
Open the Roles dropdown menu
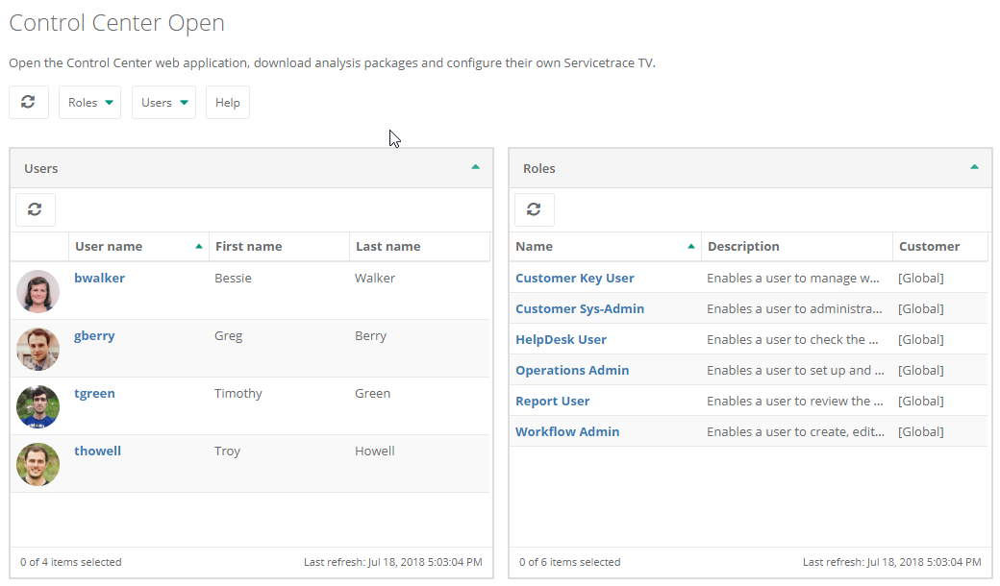[90, 103]
